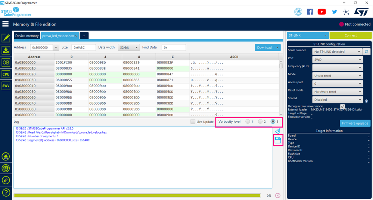Click the STM32CubeProgrammer logo
The image size is (373, 200).
click(16, 12)
